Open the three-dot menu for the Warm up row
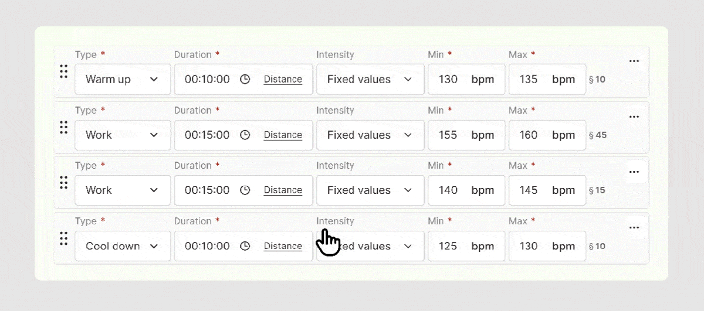The width and height of the screenshot is (704, 311). coord(634,61)
